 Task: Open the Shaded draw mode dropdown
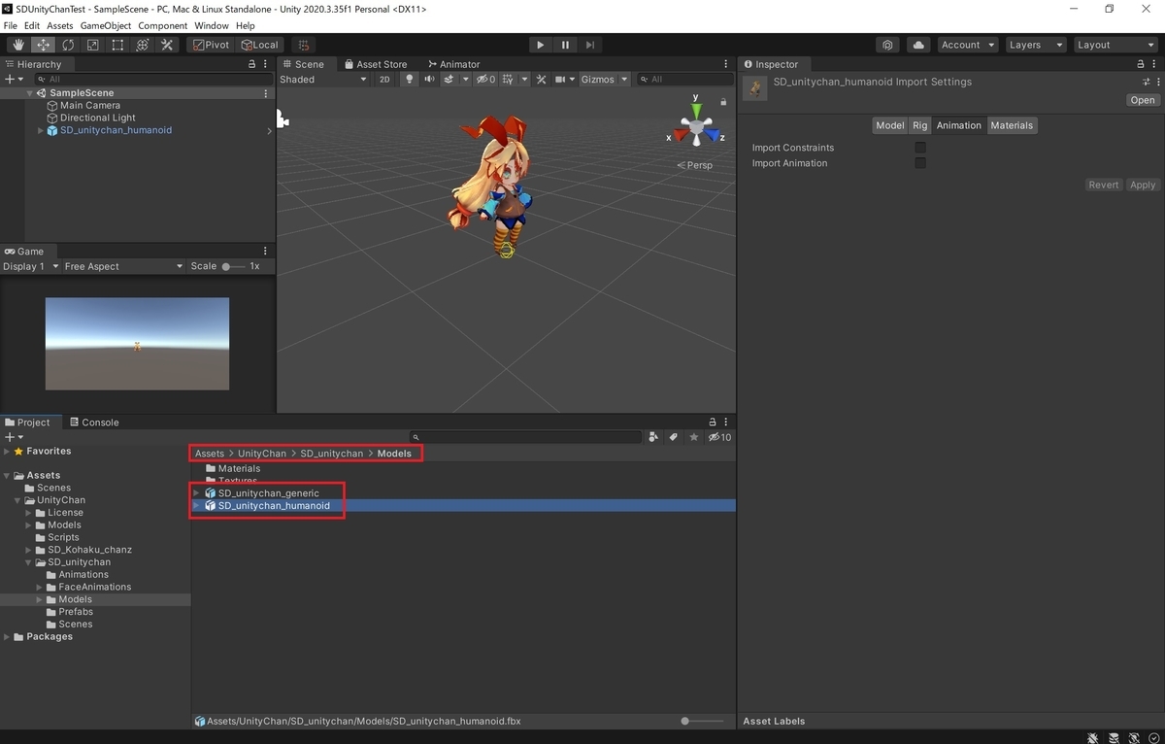click(x=323, y=80)
